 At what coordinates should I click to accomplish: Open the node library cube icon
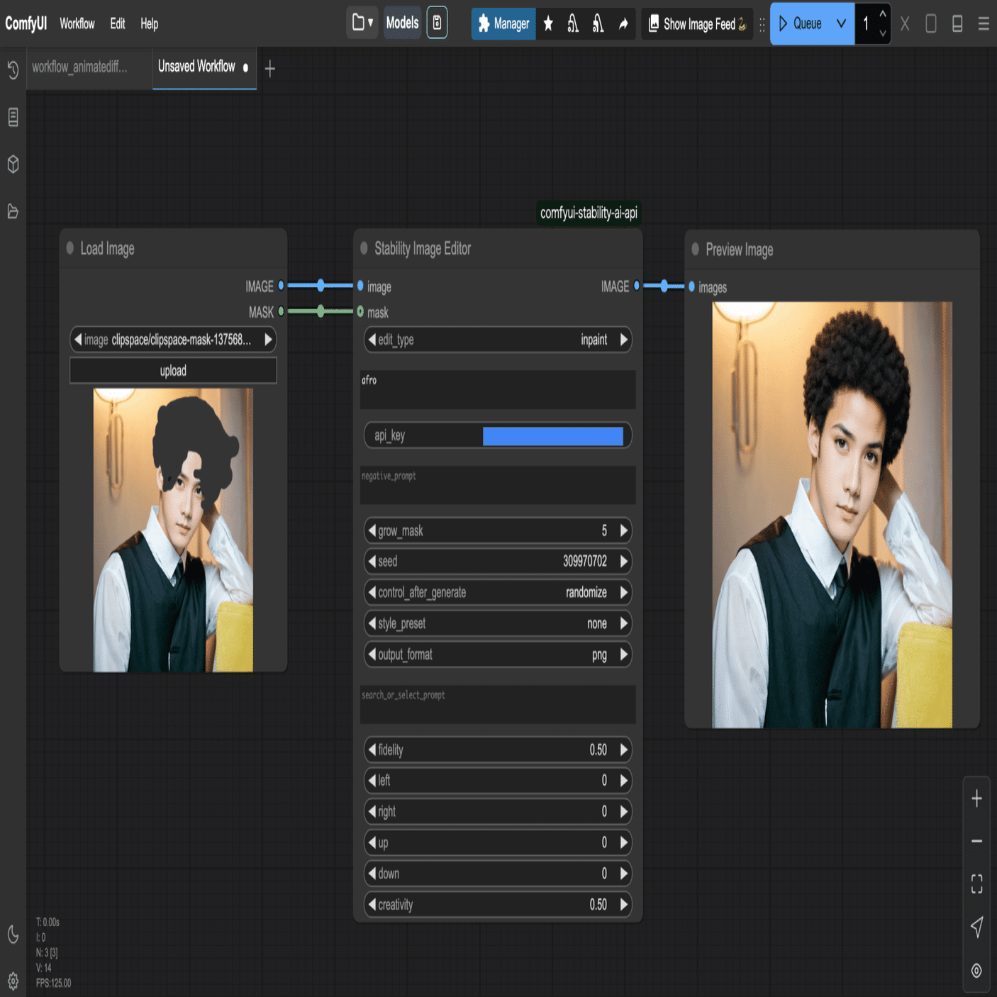tap(13, 164)
